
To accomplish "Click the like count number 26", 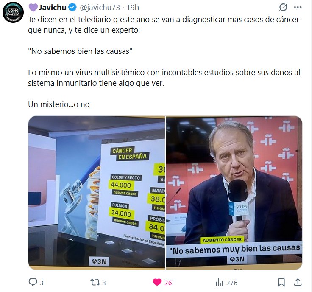I will click(168, 283).
